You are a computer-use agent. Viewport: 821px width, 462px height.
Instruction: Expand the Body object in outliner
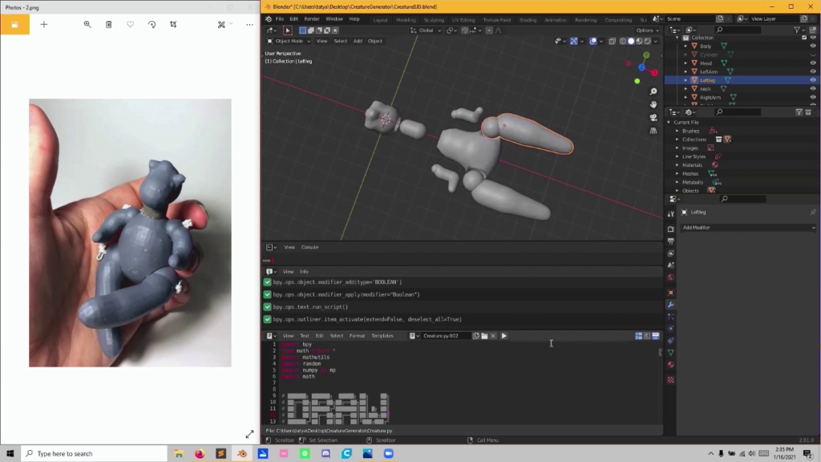coord(686,46)
